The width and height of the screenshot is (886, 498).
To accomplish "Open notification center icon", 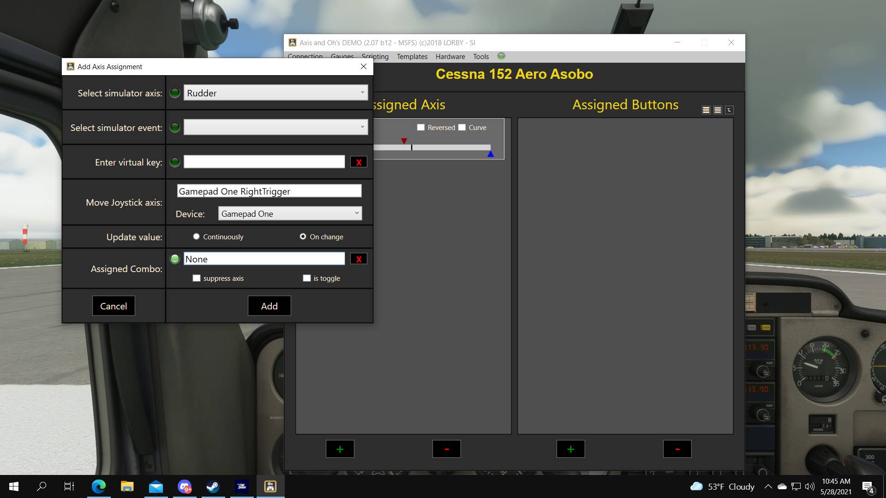I will point(868,486).
